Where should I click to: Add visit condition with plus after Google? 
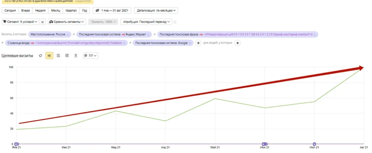click(x=198, y=43)
